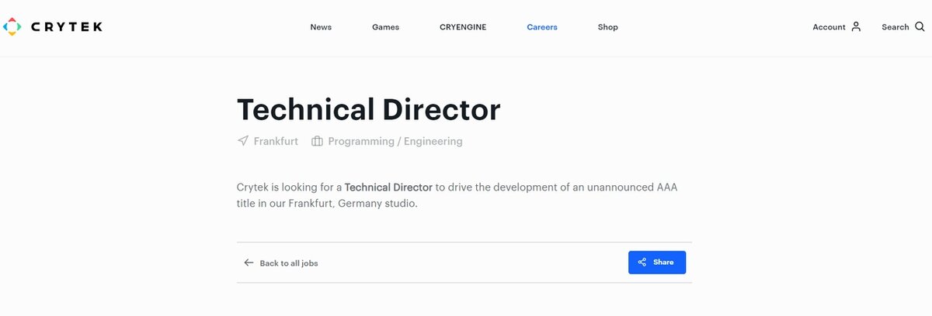Image resolution: width=932 pixels, height=316 pixels.
Task: Open the CRYENGINE menu link
Action: [463, 27]
